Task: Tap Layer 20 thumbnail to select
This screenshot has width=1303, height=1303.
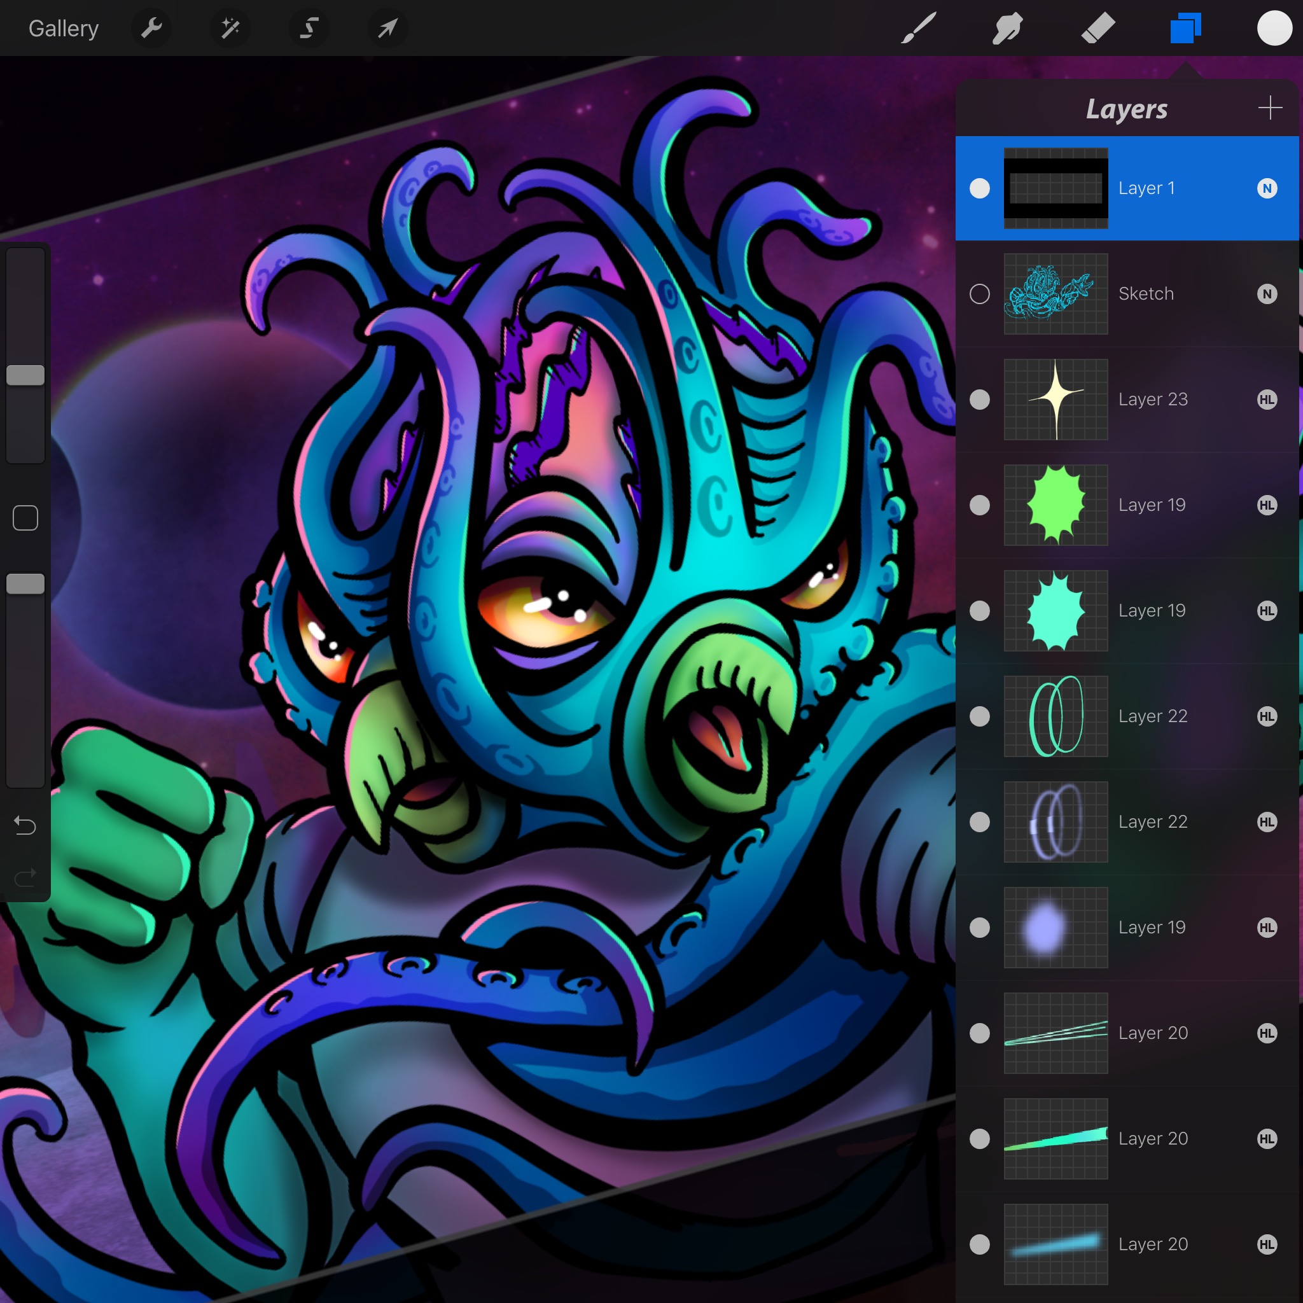Action: [1055, 1033]
